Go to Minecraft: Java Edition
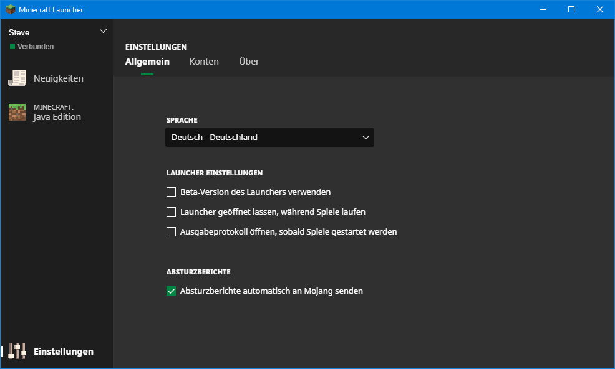615x369 pixels. [57, 113]
